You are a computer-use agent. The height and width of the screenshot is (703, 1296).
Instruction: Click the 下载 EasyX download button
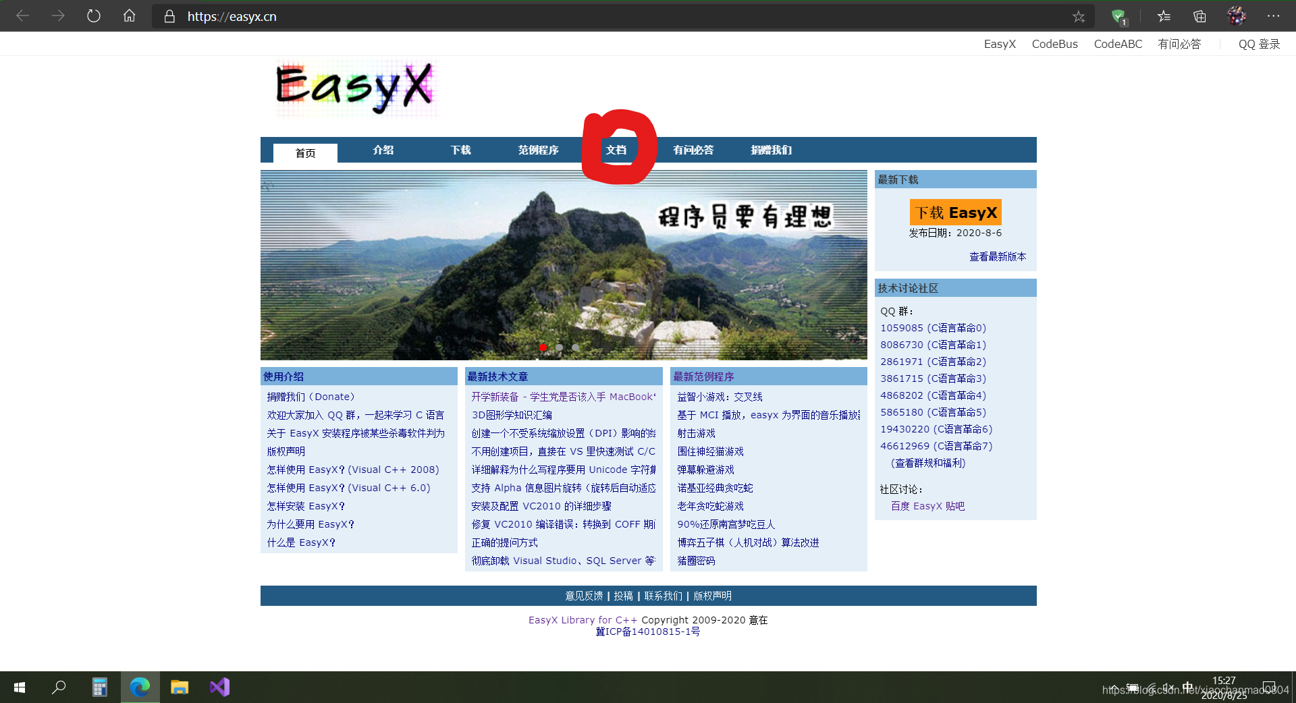tap(955, 212)
